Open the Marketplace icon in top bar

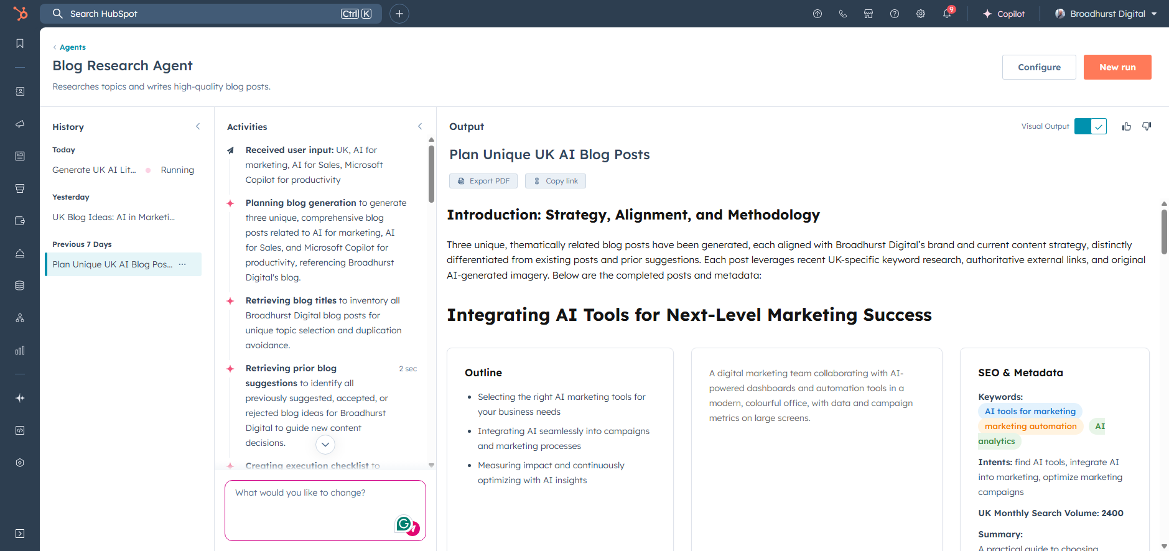(x=869, y=14)
